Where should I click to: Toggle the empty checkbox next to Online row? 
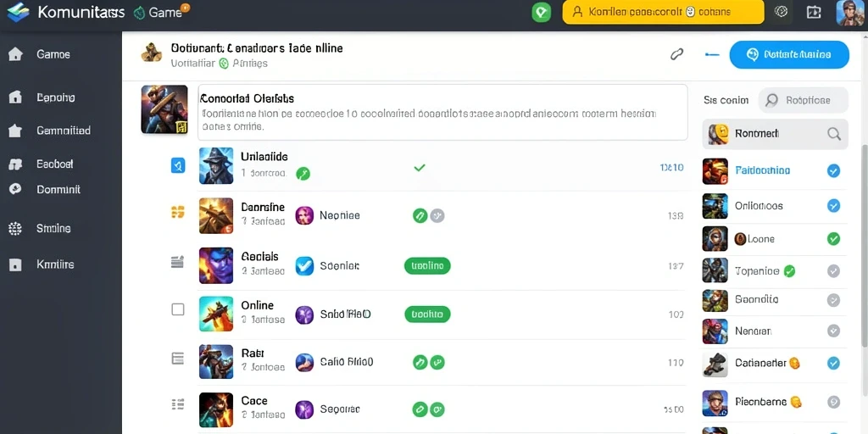click(178, 309)
